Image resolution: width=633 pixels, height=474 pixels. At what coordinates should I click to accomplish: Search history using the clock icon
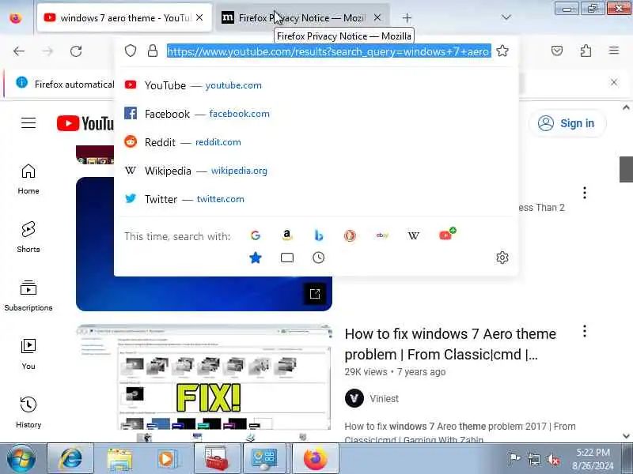click(x=319, y=258)
